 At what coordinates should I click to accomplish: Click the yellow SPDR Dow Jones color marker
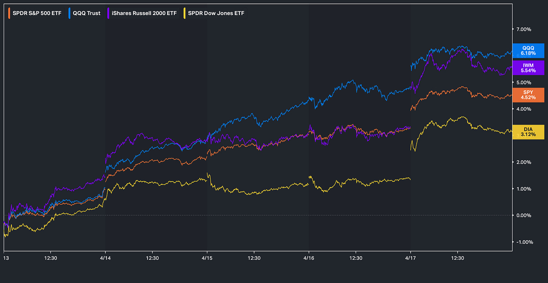(184, 13)
